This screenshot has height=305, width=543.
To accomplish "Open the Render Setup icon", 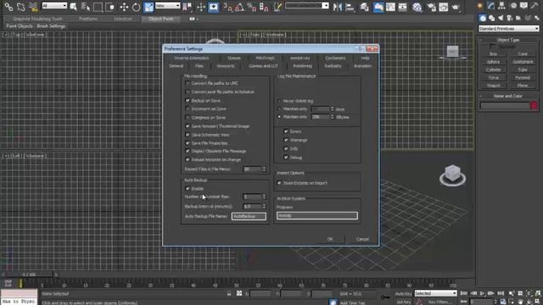I will 432,7.
